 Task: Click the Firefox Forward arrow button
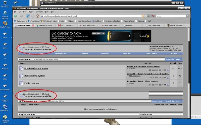point(22,16)
